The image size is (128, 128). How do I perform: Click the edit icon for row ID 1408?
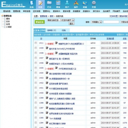[57, 53]
